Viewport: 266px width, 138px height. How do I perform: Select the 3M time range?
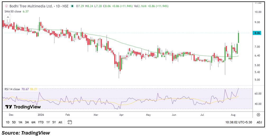click(x=27, y=122)
